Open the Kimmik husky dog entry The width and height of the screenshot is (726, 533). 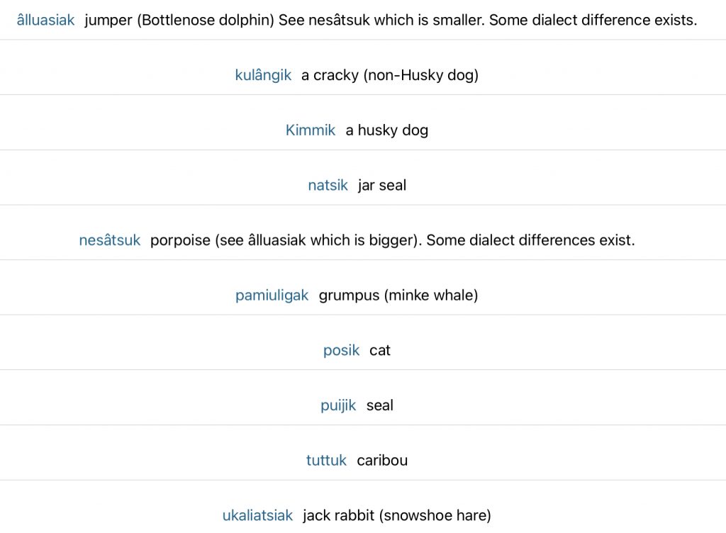311,130
